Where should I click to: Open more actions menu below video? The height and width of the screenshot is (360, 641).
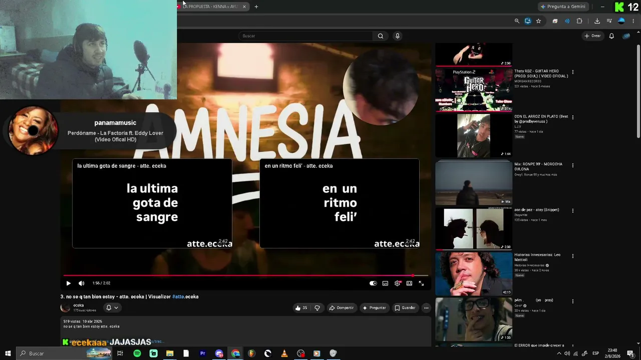(x=426, y=308)
